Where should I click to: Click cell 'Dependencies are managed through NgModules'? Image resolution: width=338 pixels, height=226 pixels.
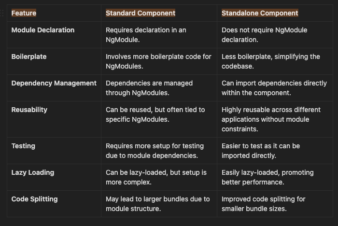tap(159, 88)
